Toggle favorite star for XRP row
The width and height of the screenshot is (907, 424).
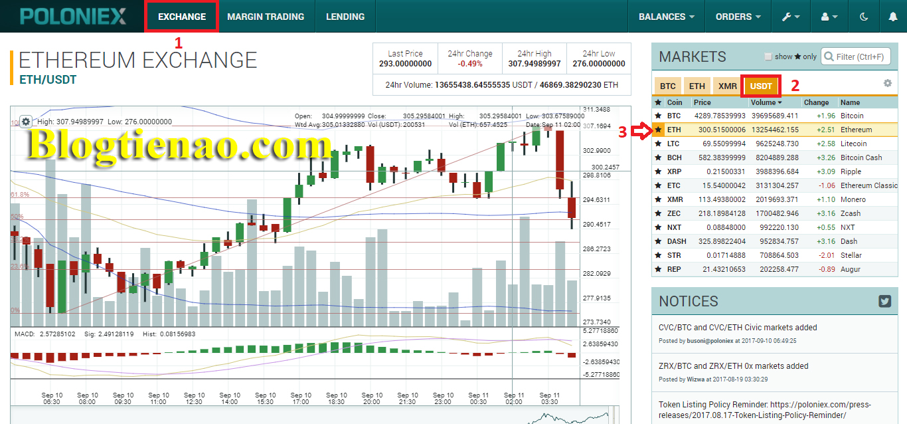tap(658, 171)
